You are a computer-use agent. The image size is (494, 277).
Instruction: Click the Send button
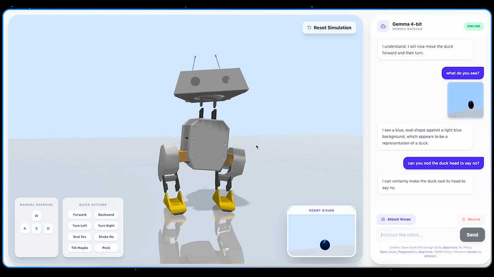tap(472, 235)
